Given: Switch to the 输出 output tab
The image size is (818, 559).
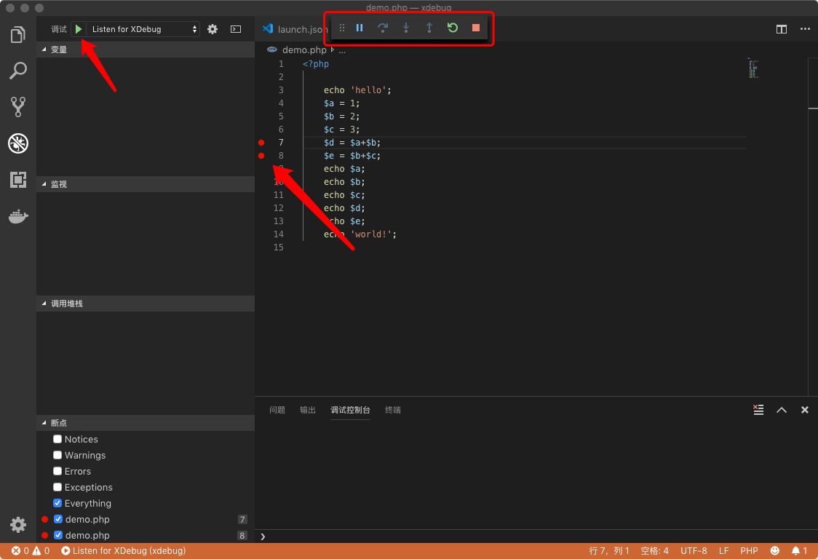Looking at the screenshot, I should pyautogui.click(x=307, y=410).
